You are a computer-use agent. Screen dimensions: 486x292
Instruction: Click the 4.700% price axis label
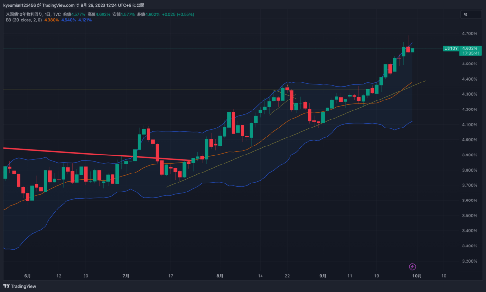coord(469,34)
